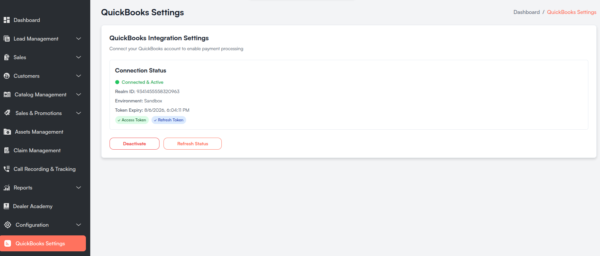The width and height of the screenshot is (600, 256).
Task: Click the Refresh Status button
Action: 192,144
